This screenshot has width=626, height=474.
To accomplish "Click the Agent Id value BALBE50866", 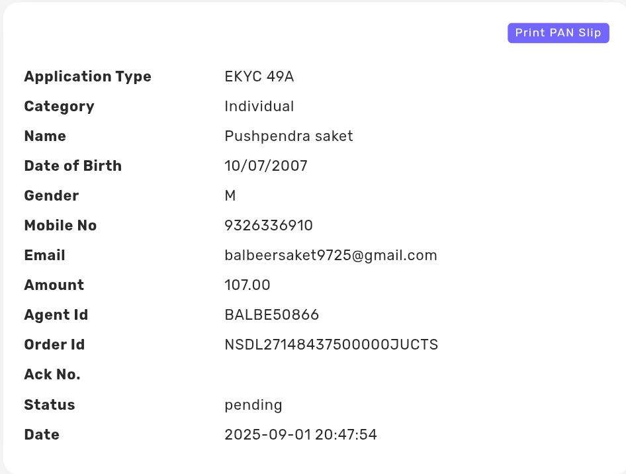I will (272, 315).
